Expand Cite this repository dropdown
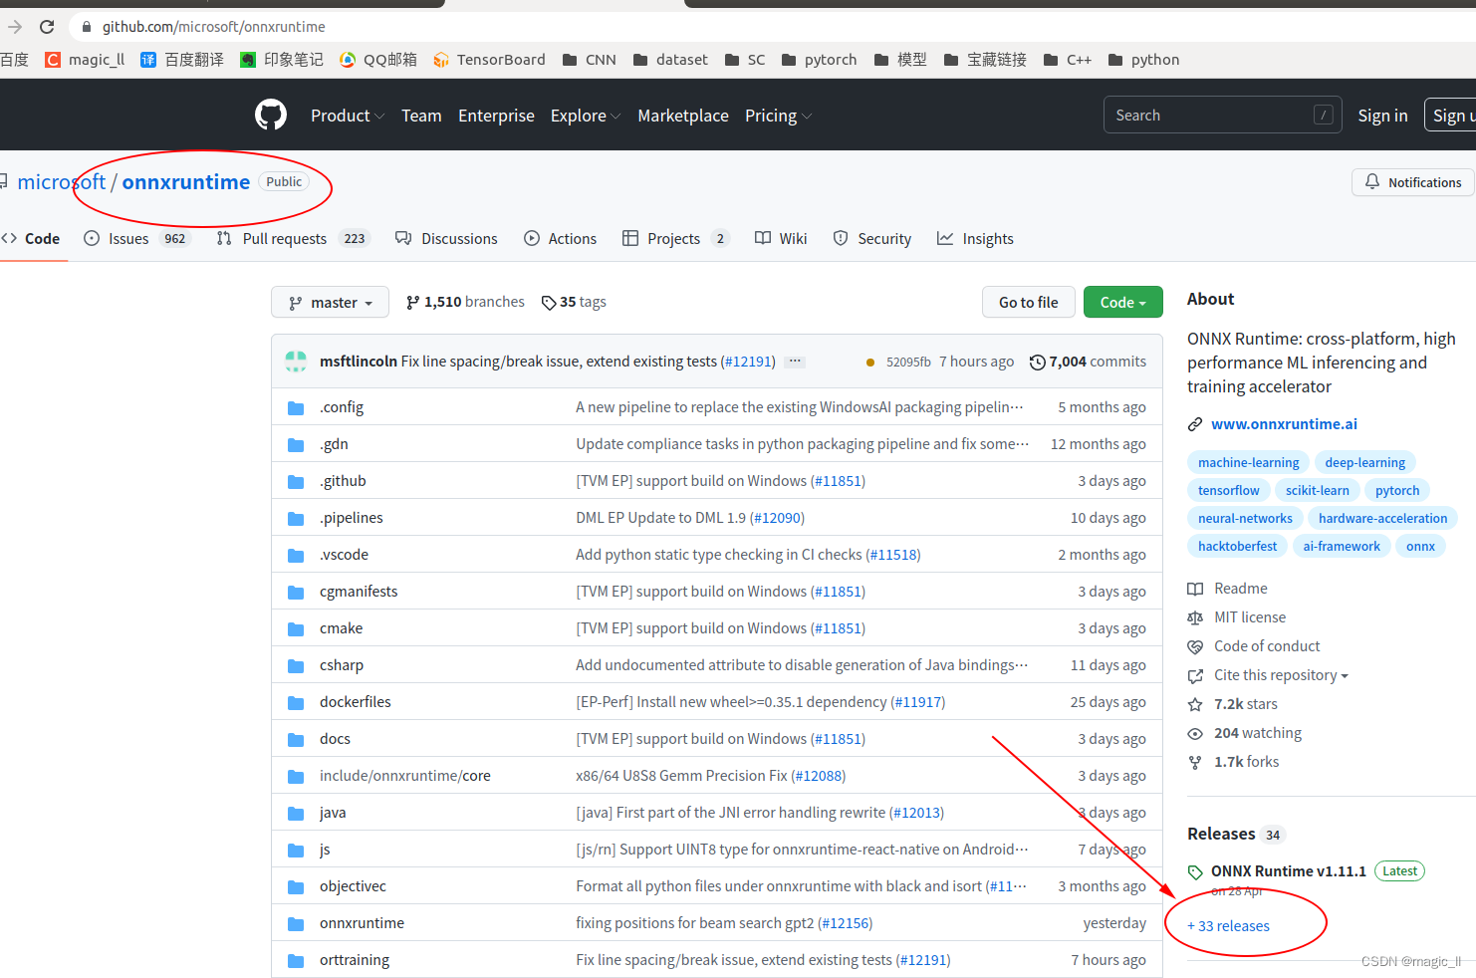This screenshot has height=978, width=1476. 1281,675
